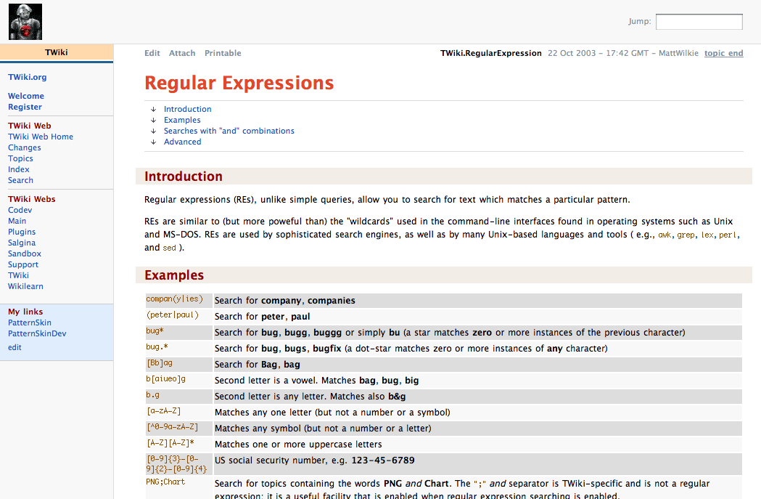Viewport: 761px width, 499px height.
Task: Open the Edit topic action
Action: 152,53
